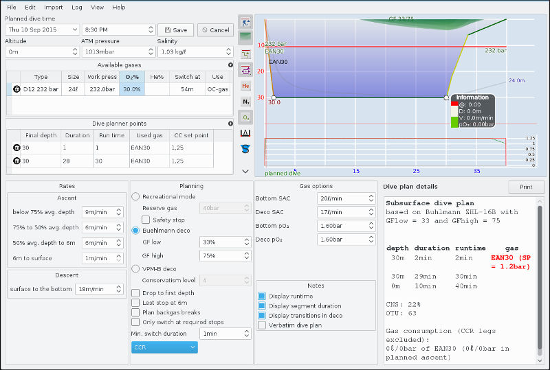
Task: Adjust the Deco SAC stepper
Action: (x=371, y=212)
